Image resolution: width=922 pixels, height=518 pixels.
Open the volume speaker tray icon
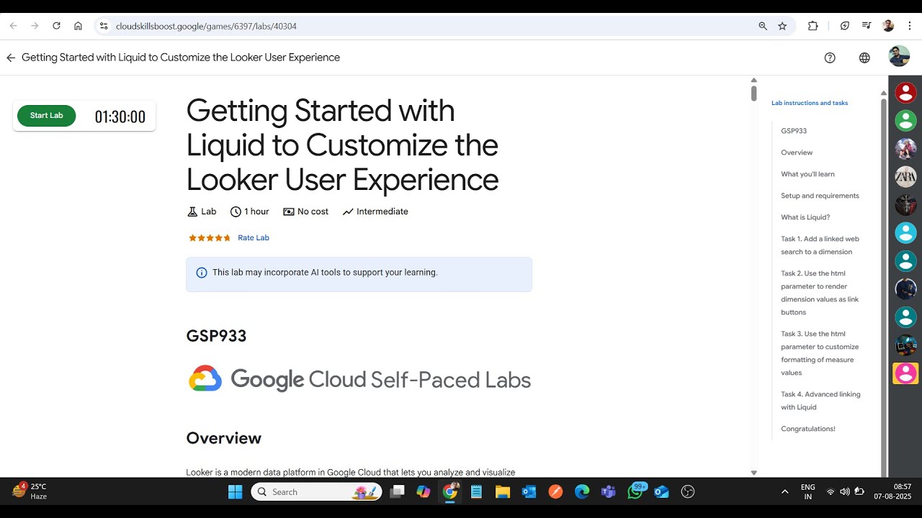pyautogui.click(x=844, y=492)
